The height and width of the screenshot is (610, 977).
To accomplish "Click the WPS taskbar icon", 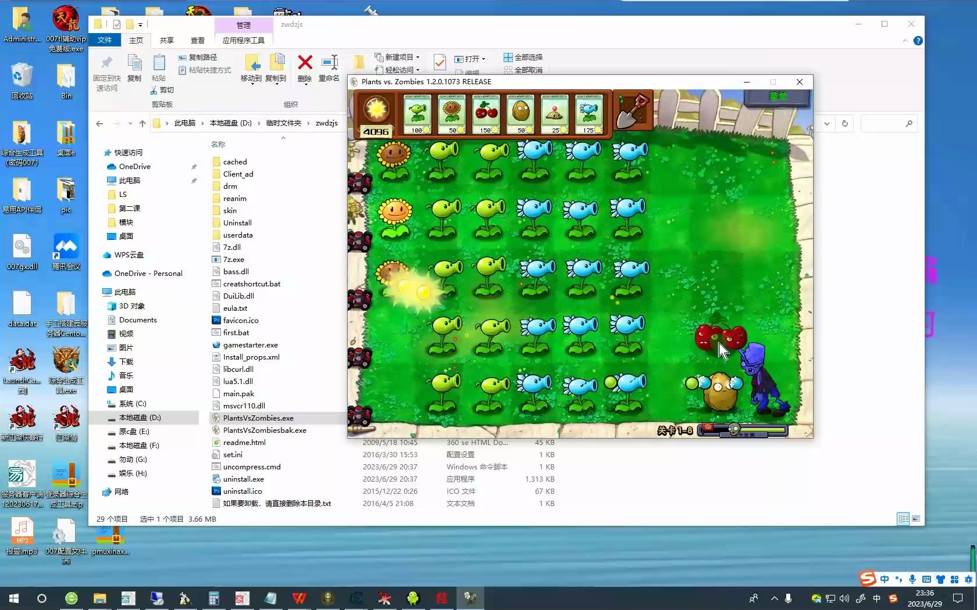I will [x=299, y=598].
